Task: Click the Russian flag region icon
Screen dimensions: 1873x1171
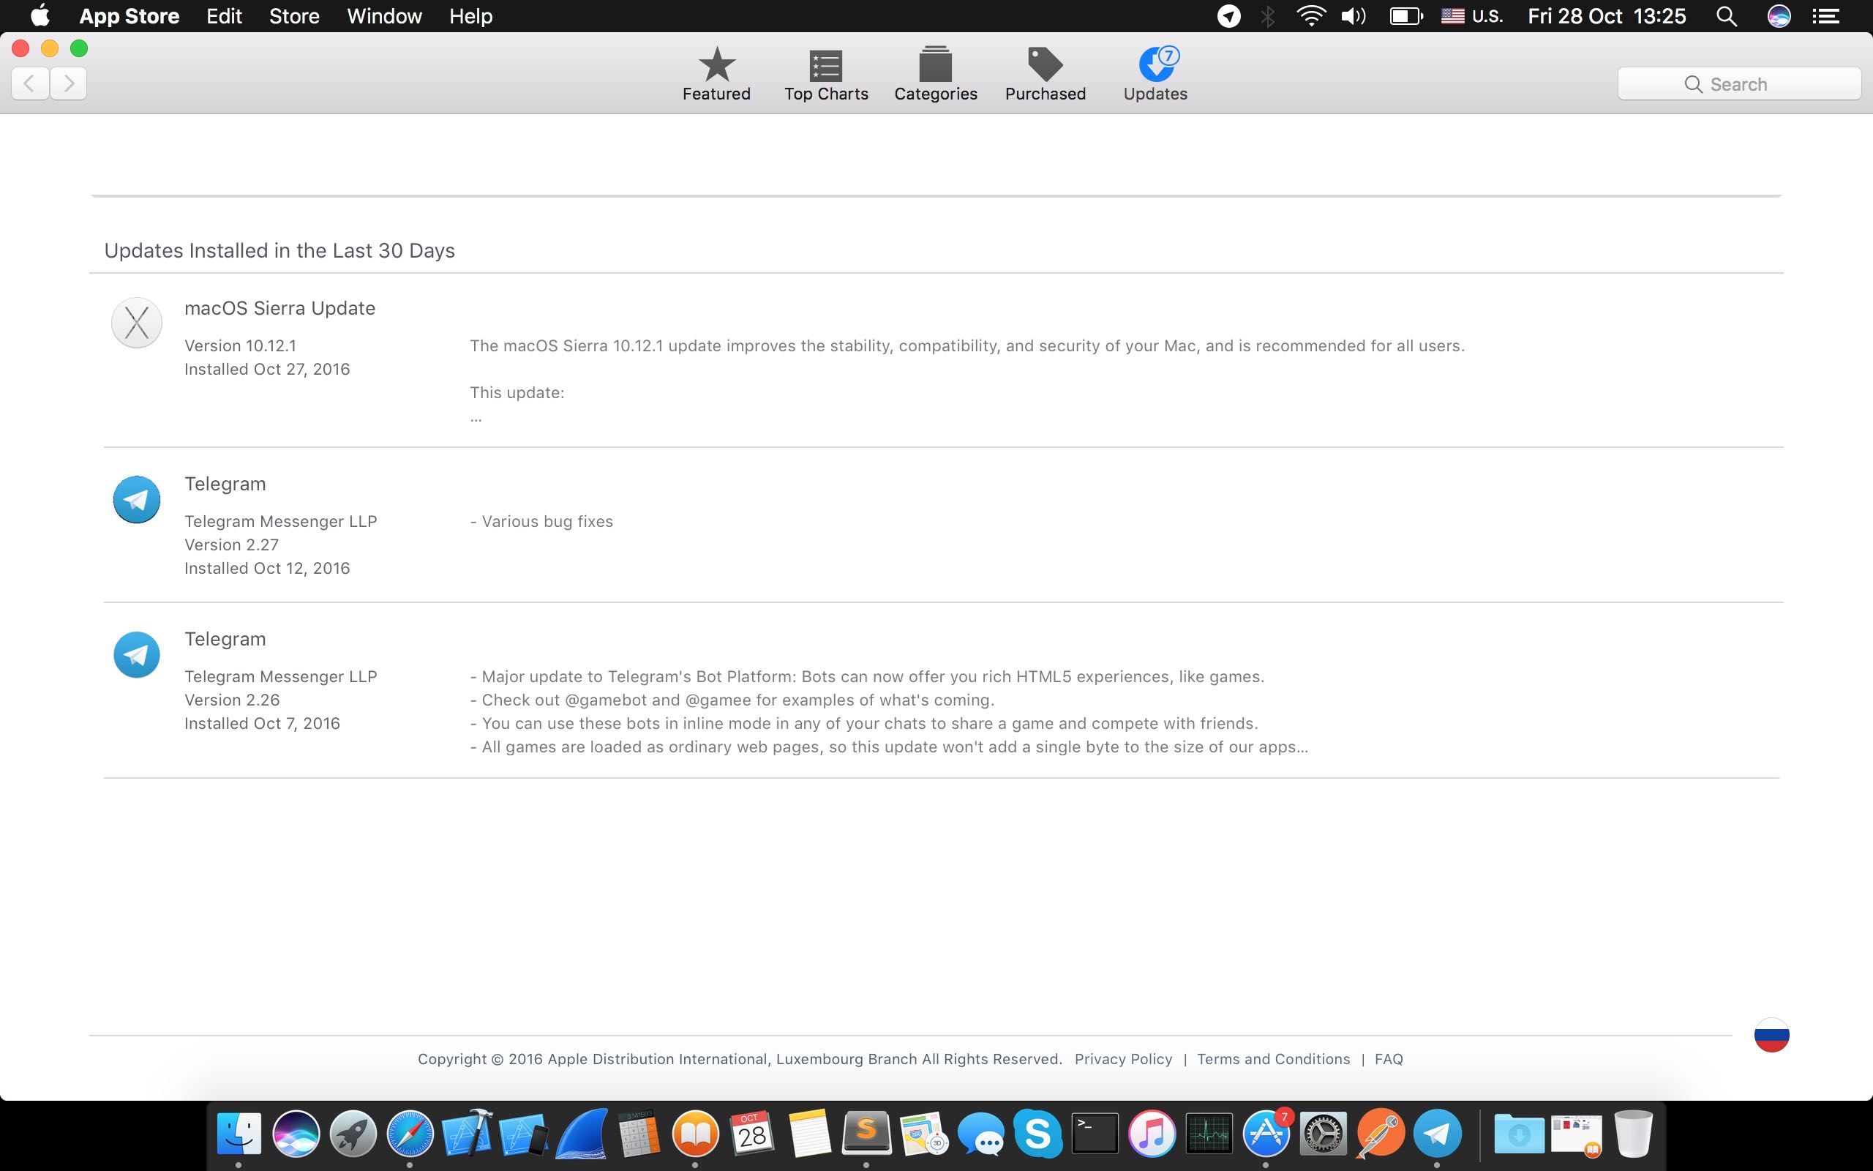Action: pos(1771,1036)
